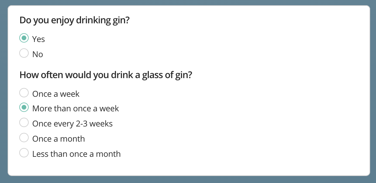Pick the More than once a week radio button

[24, 108]
